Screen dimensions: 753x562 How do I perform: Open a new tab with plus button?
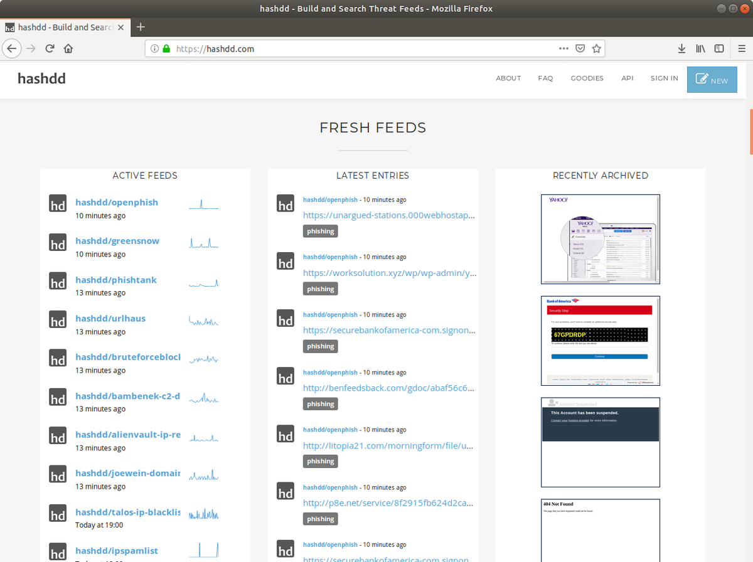pyautogui.click(x=141, y=27)
